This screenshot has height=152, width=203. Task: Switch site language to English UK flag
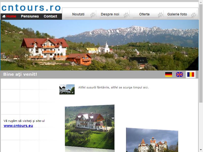click(x=179, y=74)
